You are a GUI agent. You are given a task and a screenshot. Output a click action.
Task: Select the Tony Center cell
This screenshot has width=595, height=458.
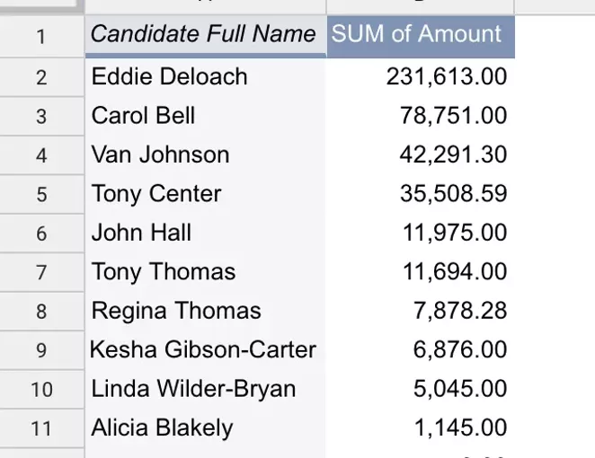click(x=205, y=194)
